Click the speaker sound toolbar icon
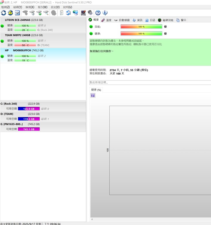Viewport: 211px width, 225px height. tap(90, 13)
